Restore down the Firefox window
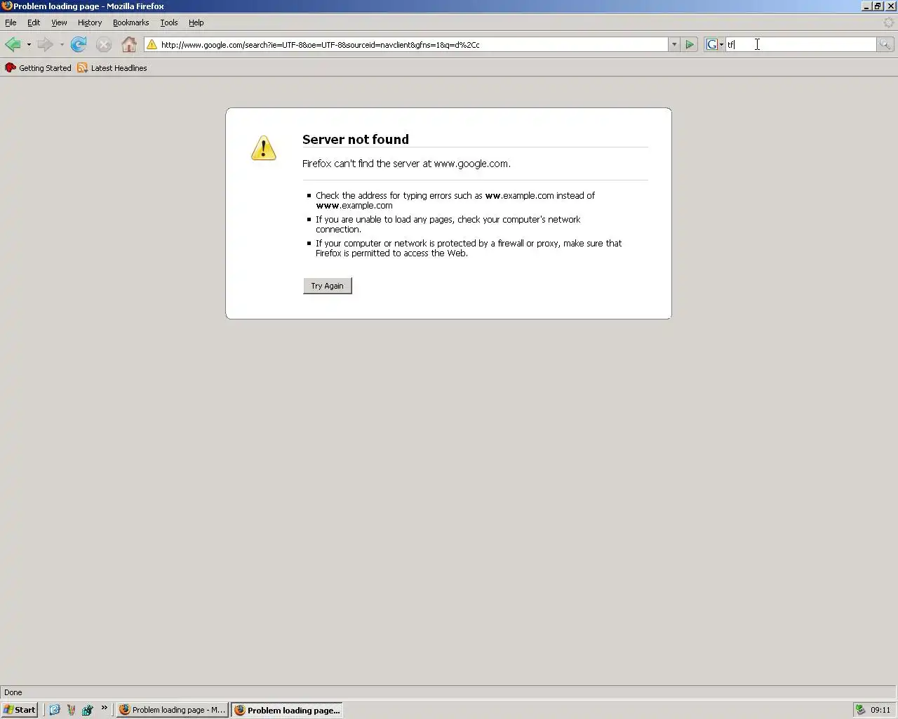The image size is (898, 719). click(878, 6)
